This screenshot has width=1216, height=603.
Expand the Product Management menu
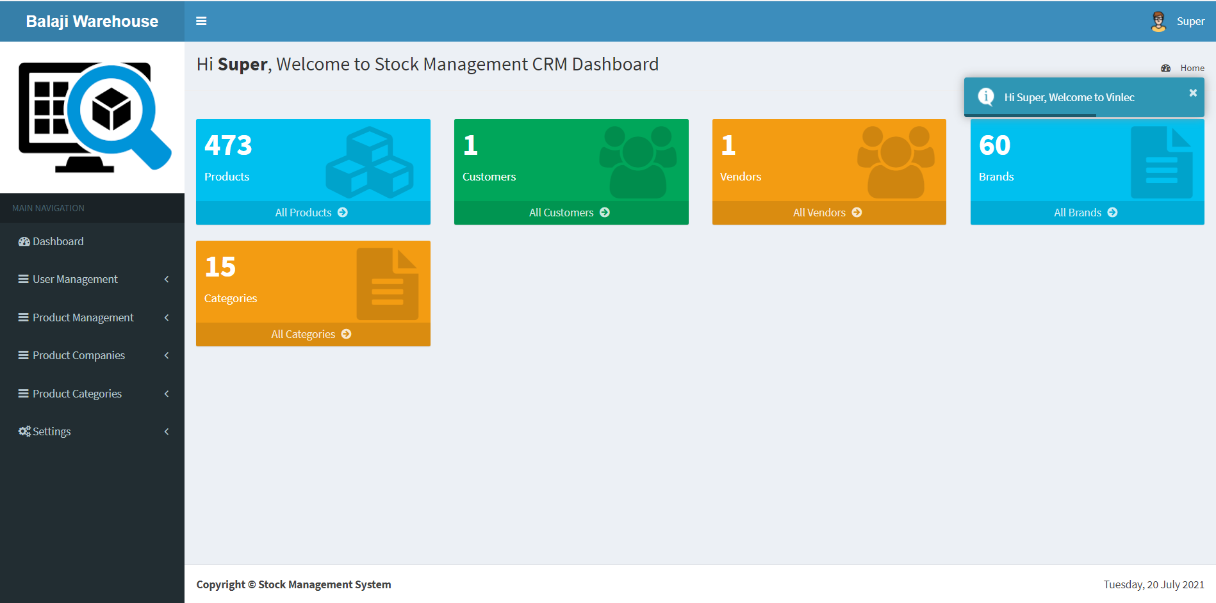point(83,318)
